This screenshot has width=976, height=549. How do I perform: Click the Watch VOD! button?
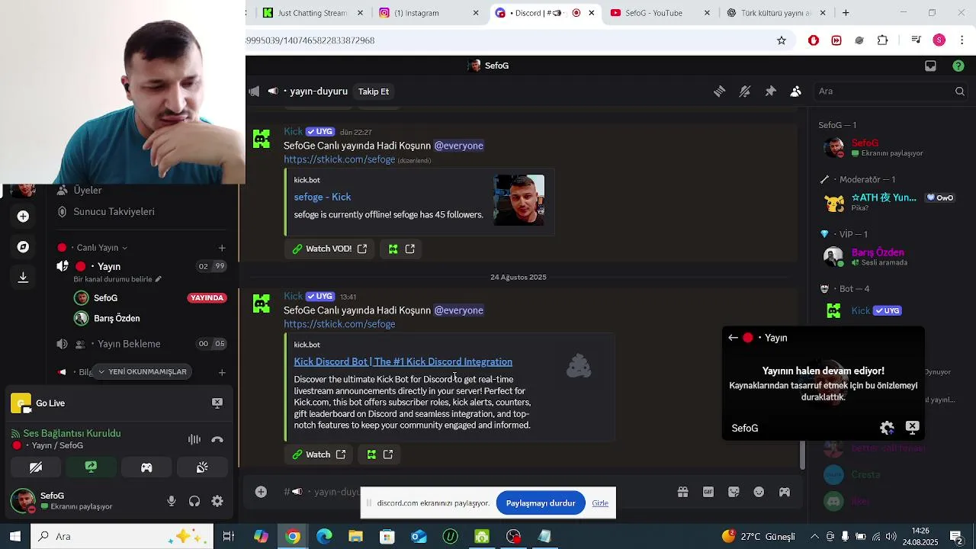point(329,249)
